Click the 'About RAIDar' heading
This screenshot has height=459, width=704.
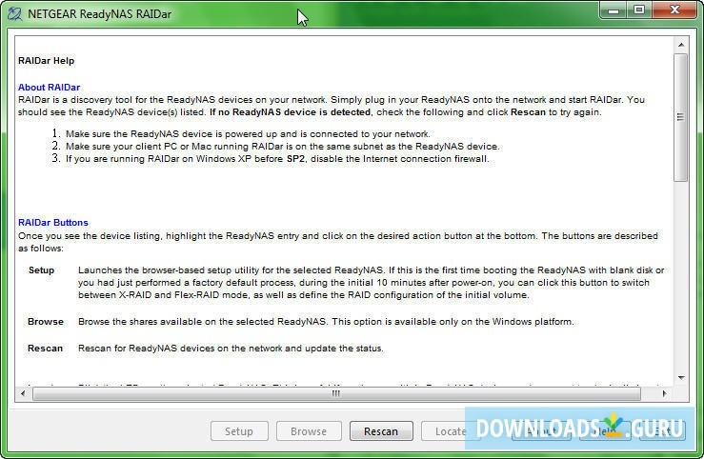(49, 87)
